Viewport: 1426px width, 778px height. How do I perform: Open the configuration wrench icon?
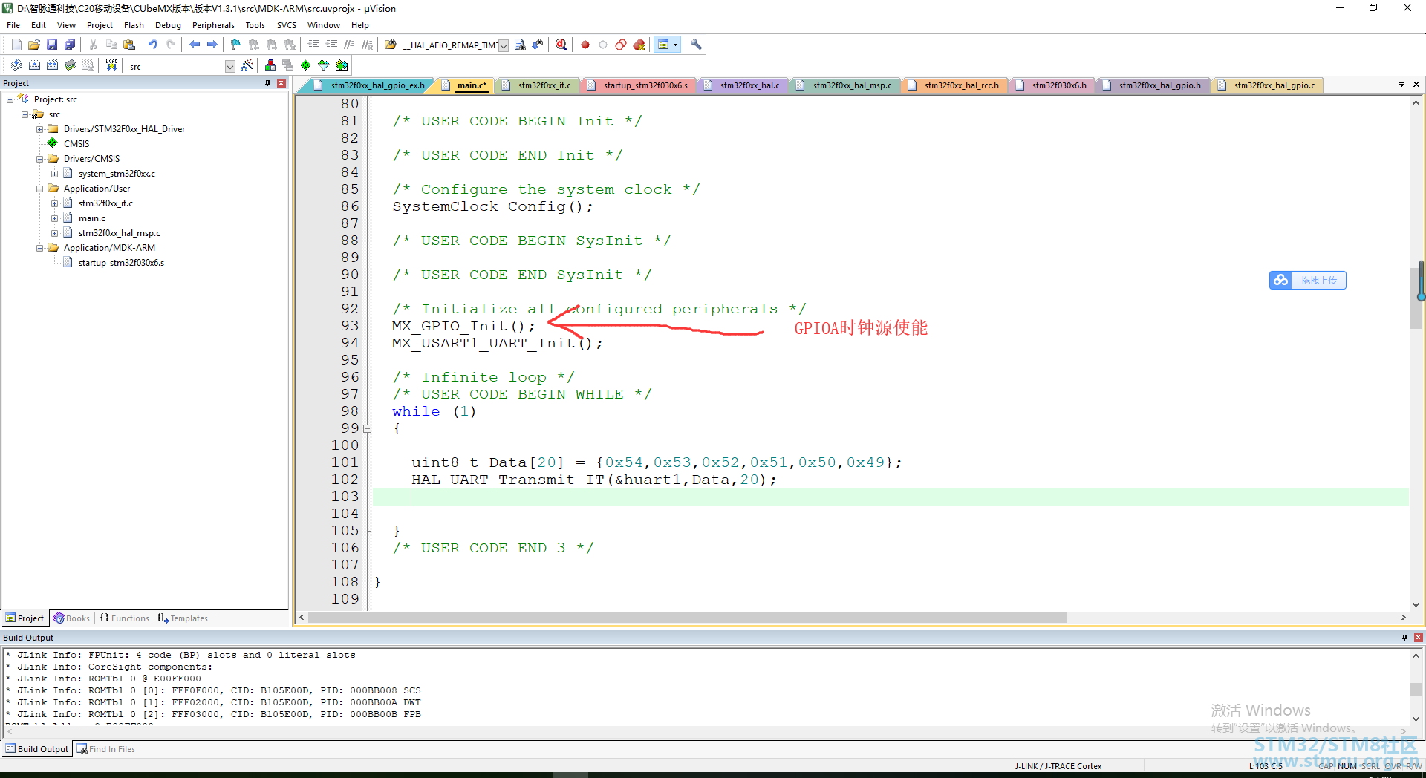point(696,45)
